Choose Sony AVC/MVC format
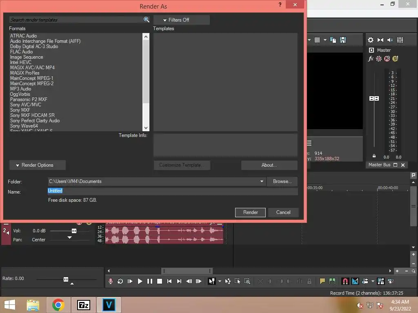 (26, 105)
